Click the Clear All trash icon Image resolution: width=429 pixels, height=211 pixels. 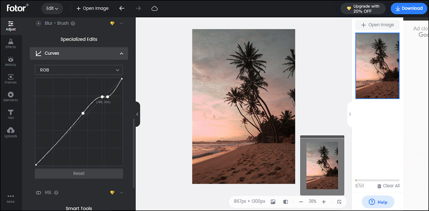pos(379,186)
